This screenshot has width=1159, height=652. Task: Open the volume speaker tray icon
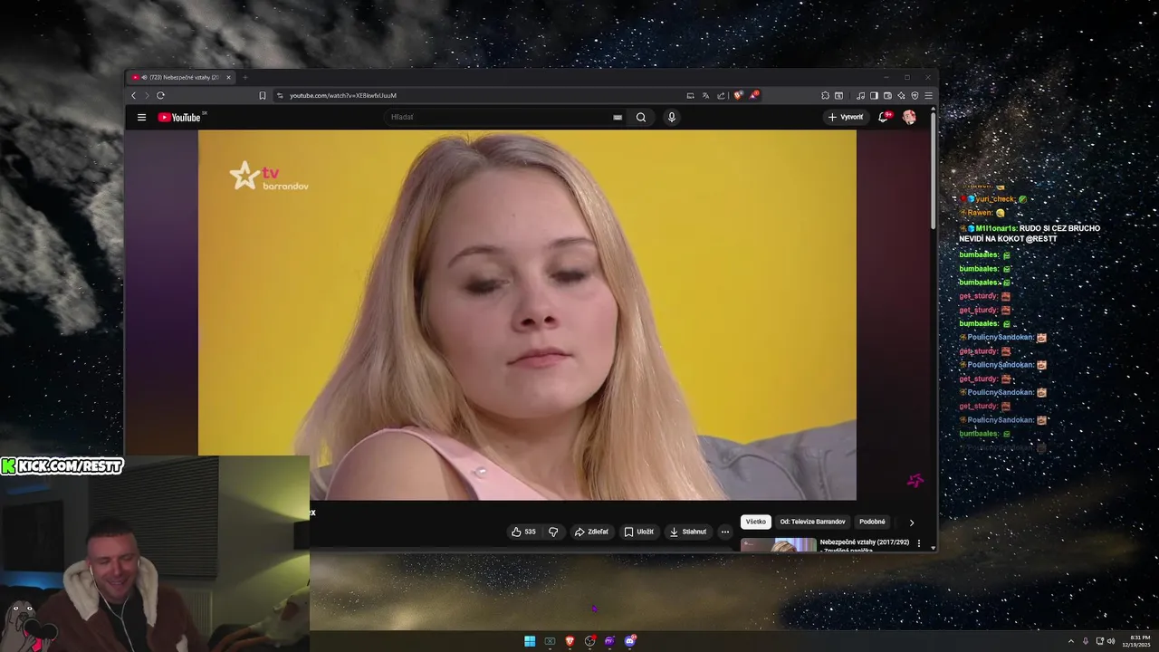tap(1111, 641)
